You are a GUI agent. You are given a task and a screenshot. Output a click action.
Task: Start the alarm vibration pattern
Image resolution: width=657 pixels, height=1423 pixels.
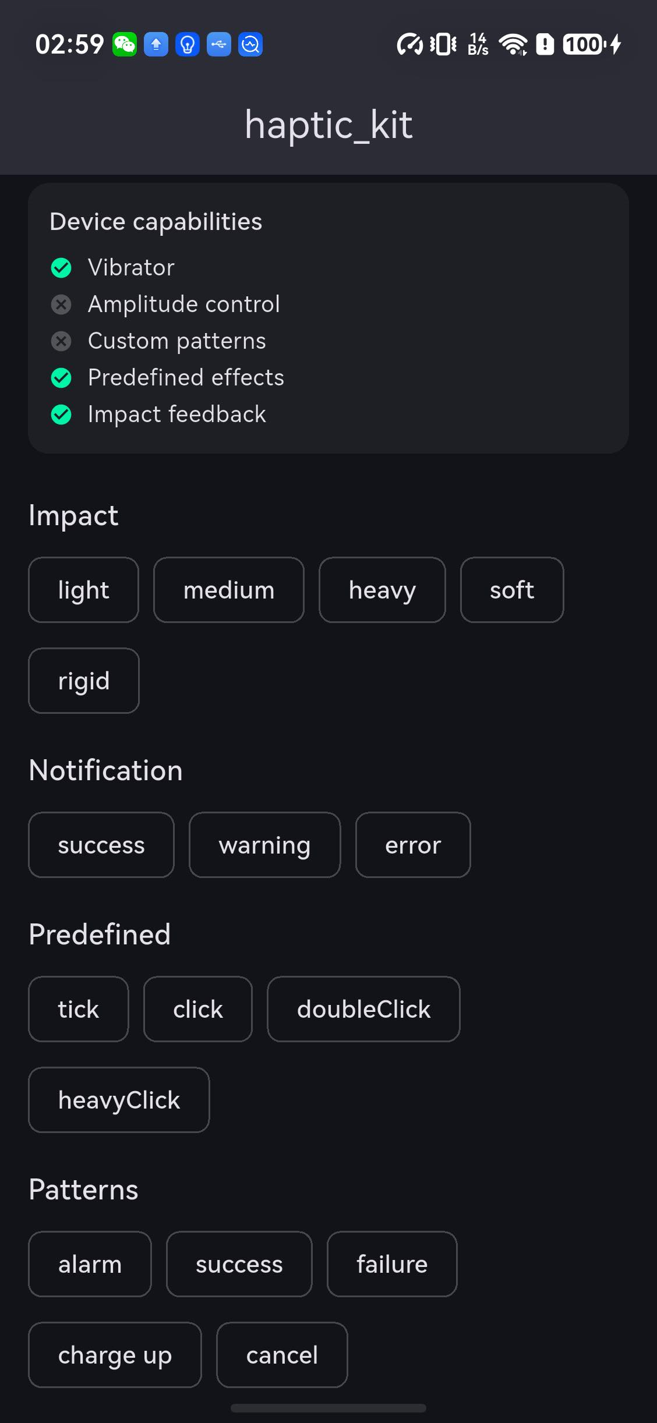point(90,1264)
